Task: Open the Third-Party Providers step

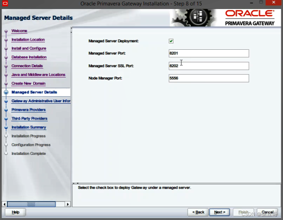Action: [30, 119]
